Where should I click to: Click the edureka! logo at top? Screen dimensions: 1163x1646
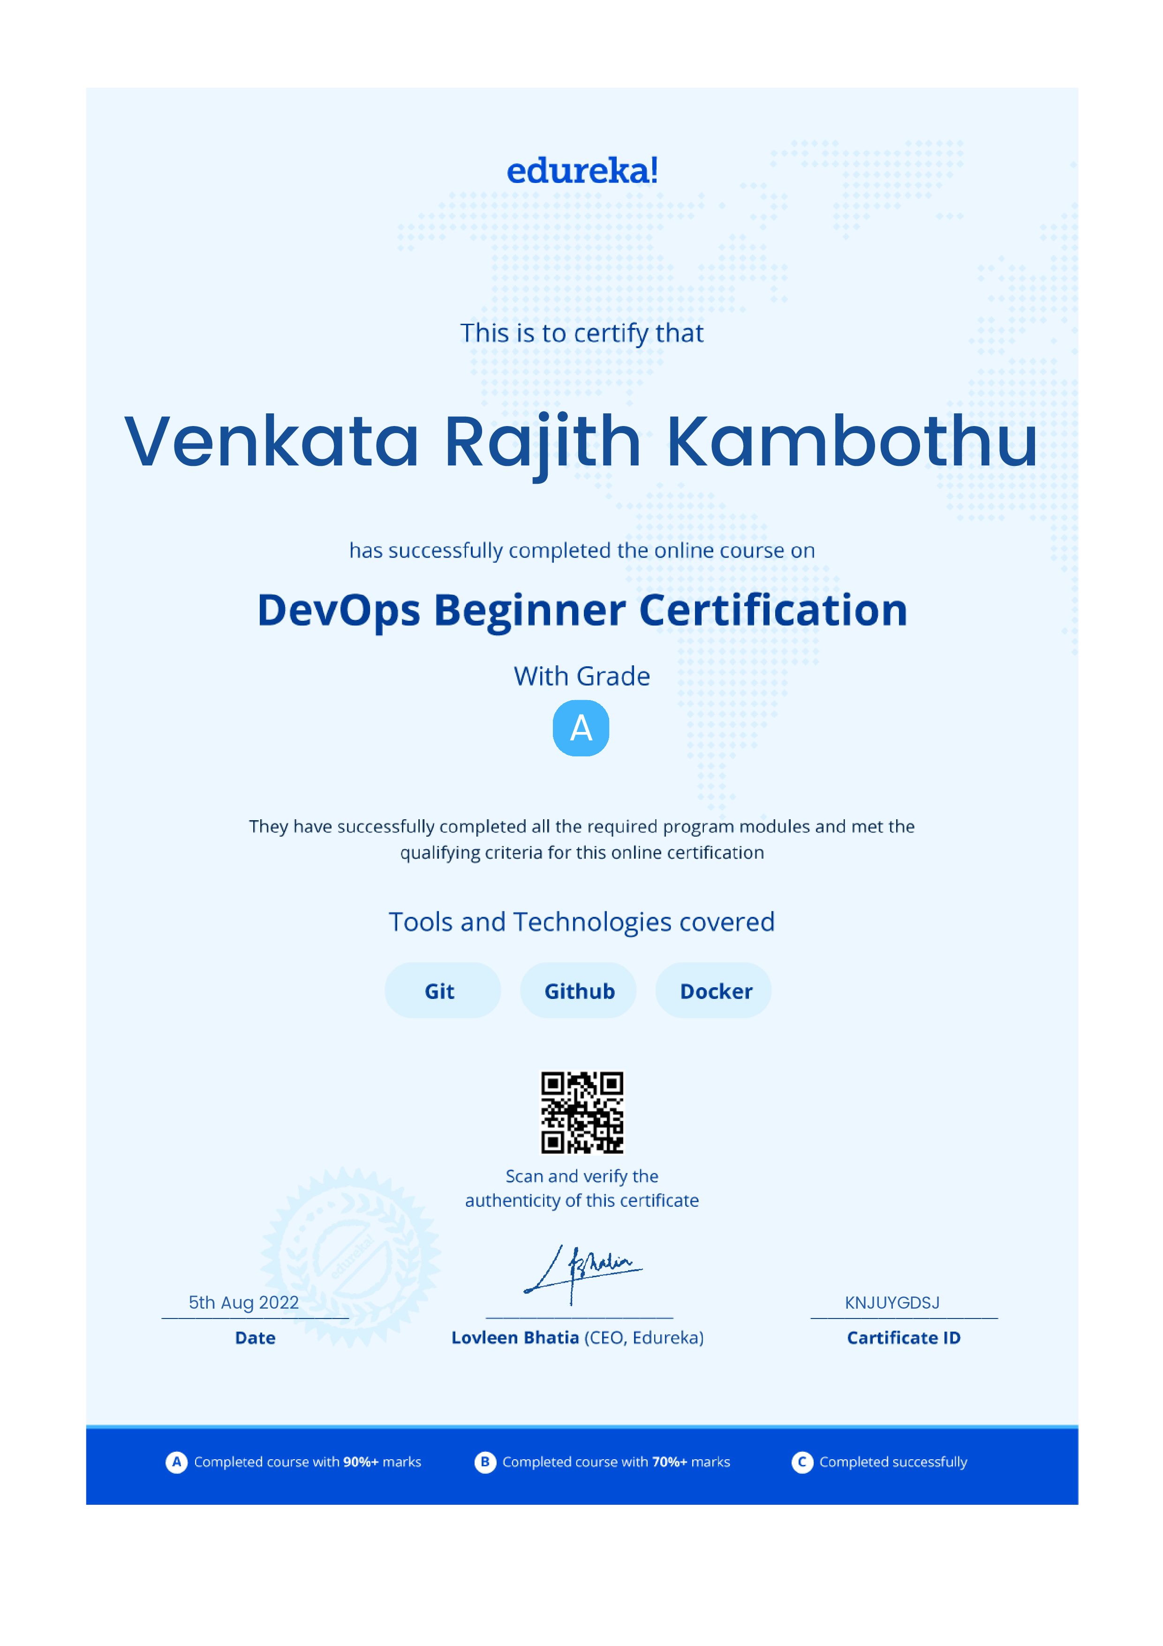582,171
